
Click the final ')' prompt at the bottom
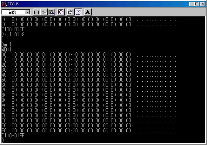pos(3,141)
